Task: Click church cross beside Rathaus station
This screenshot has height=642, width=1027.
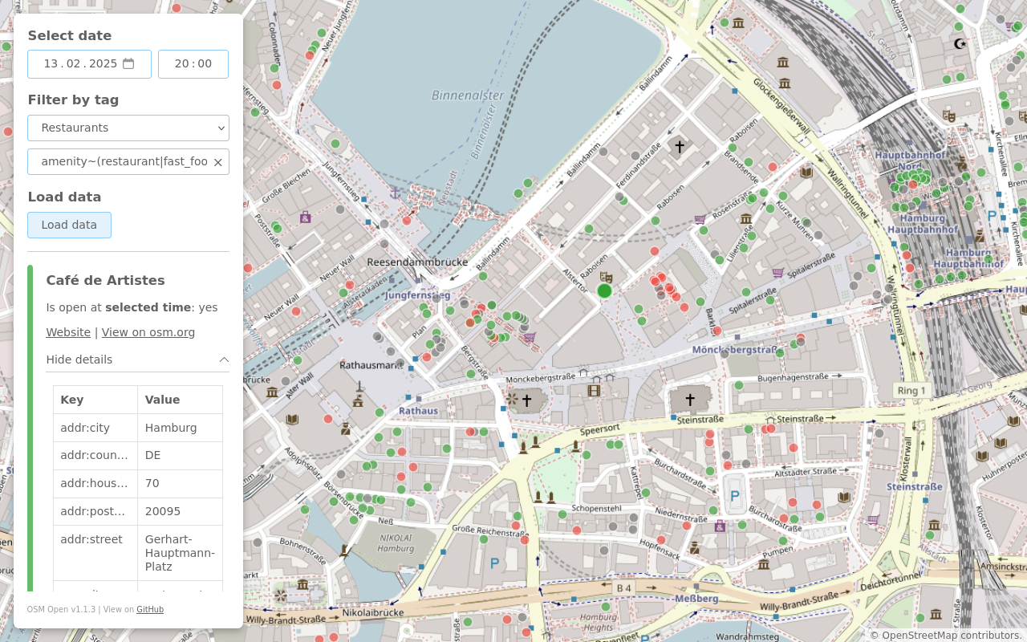Action: [526, 400]
